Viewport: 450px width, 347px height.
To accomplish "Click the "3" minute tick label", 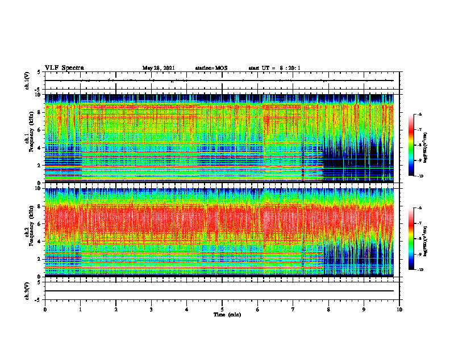I will click(151, 310).
